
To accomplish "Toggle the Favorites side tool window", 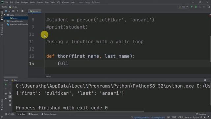I will (2, 105).
